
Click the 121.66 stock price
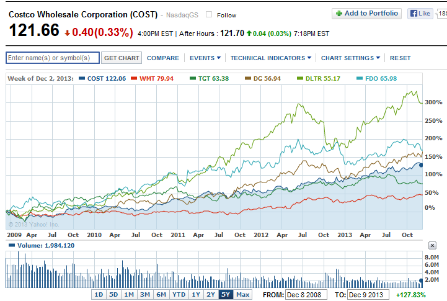click(34, 30)
